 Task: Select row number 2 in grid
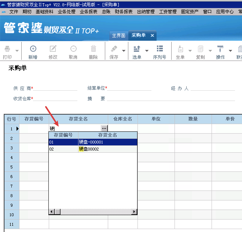pos(12,138)
